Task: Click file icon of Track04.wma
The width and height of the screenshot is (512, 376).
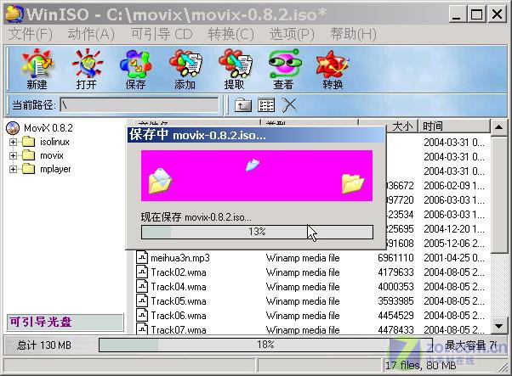Action: point(142,286)
